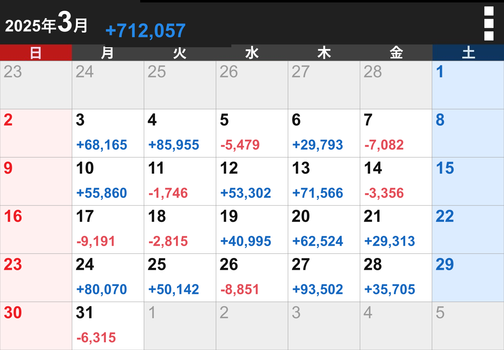Screen dimensions: 504x350
Task: Select the -3,356 loss entry
Action: coord(384,193)
